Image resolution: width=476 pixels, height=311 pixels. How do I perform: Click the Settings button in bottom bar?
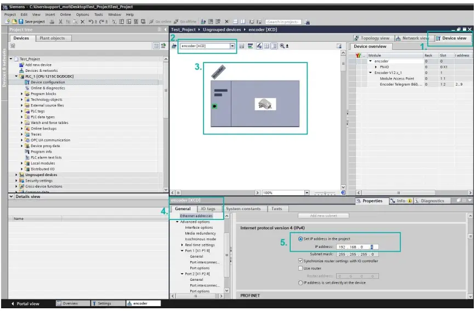108,303
